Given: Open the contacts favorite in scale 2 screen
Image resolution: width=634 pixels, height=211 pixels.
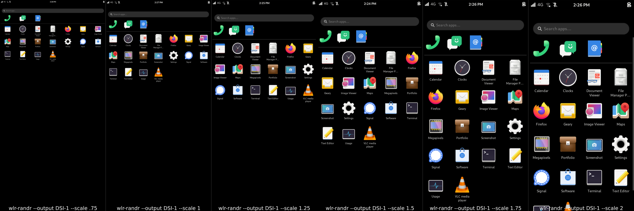Looking at the screenshot, I should (594, 49).
